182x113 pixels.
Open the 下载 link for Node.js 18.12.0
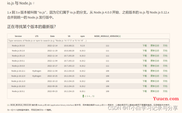tap(145, 76)
